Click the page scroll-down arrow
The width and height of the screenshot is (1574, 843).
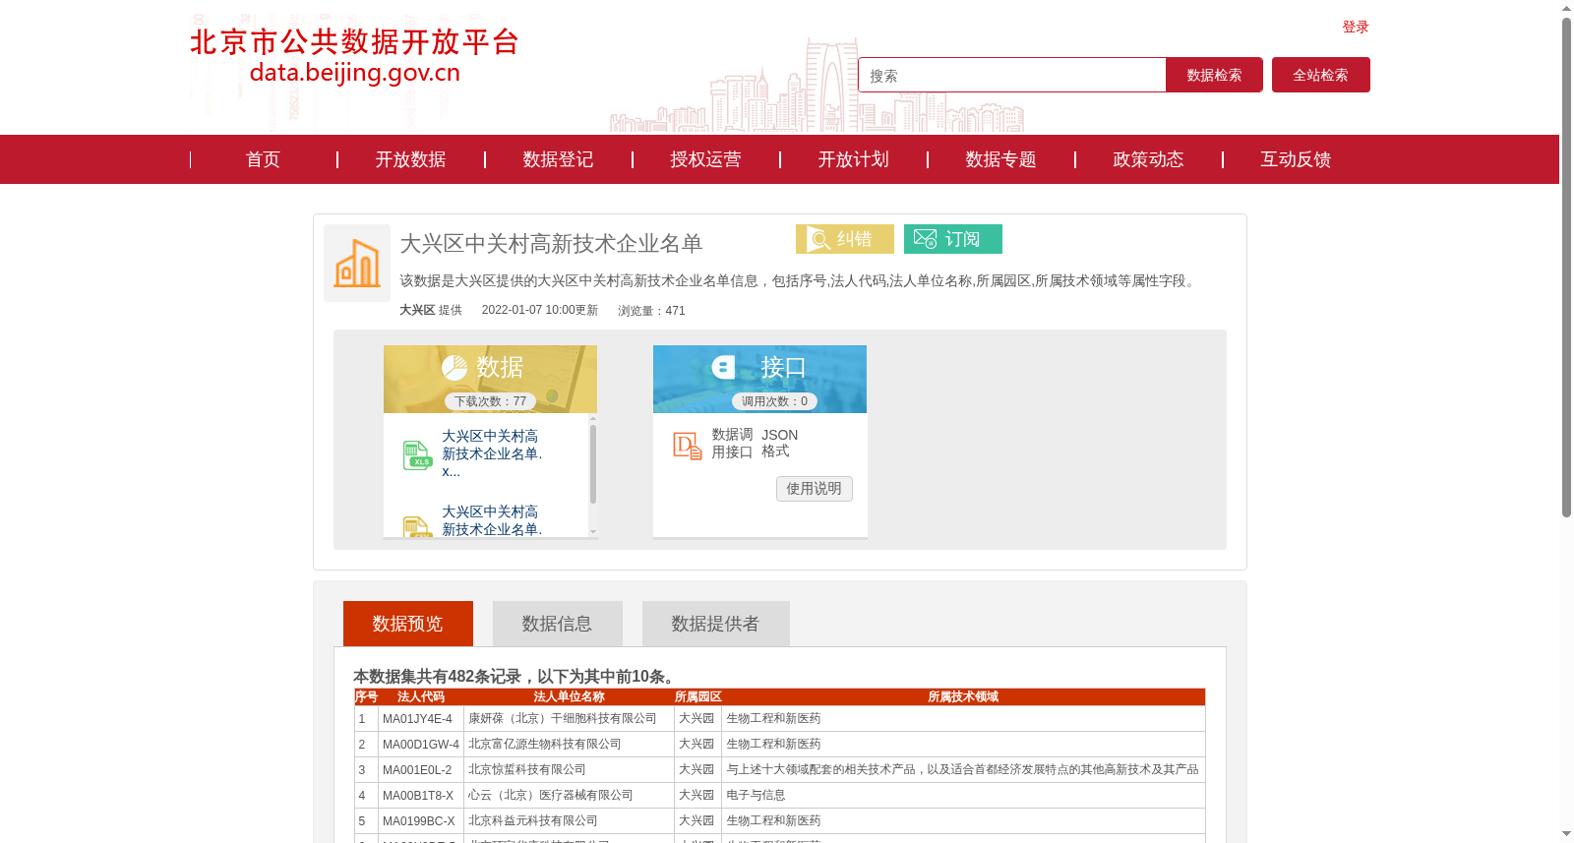[x=1566, y=834]
